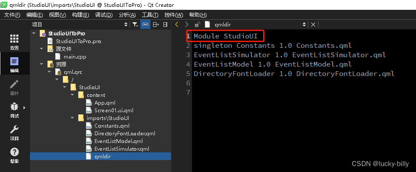Switch to Debug (调试) mode
This screenshot has width=416, height=172.
15,110
